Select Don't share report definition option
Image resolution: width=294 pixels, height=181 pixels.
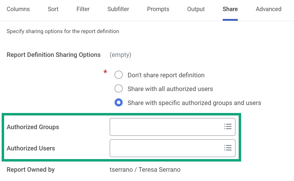pos(118,75)
